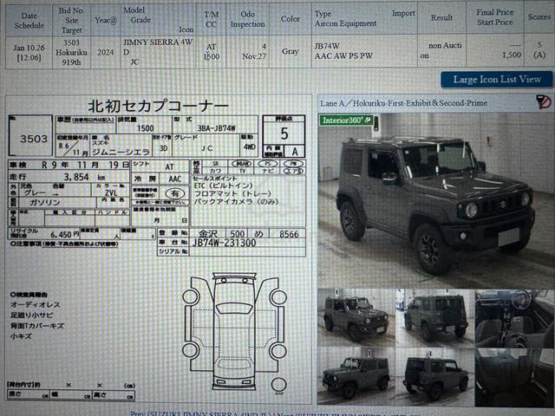Viewport: 555px width, 416px height.
Task: Click the 'Nov.27' inspection cell
Action: 254,56
